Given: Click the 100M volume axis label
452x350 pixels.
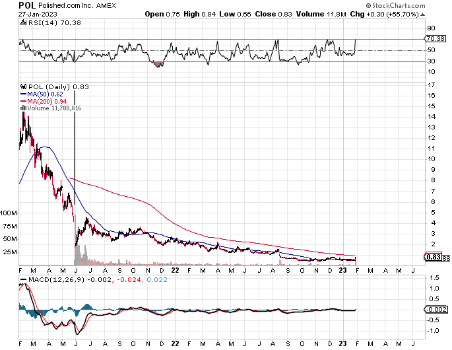Looking at the screenshot, I should tap(9, 213).
